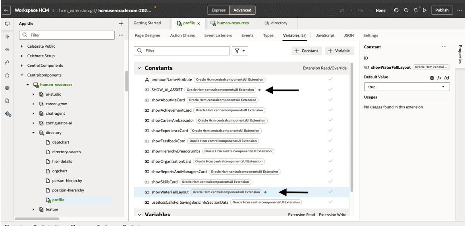The height and width of the screenshot is (226, 465).
Task: Click the Workspace HCM breadcrumb
Action: click(x=32, y=10)
